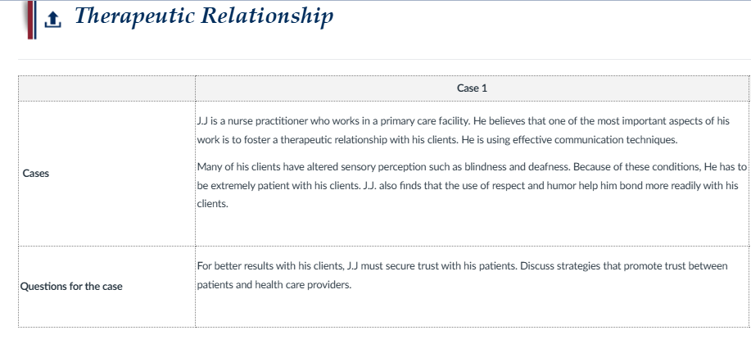The image size is (751, 344).
Task: Click the Therapeutic Relationship heading
Action: tap(204, 16)
